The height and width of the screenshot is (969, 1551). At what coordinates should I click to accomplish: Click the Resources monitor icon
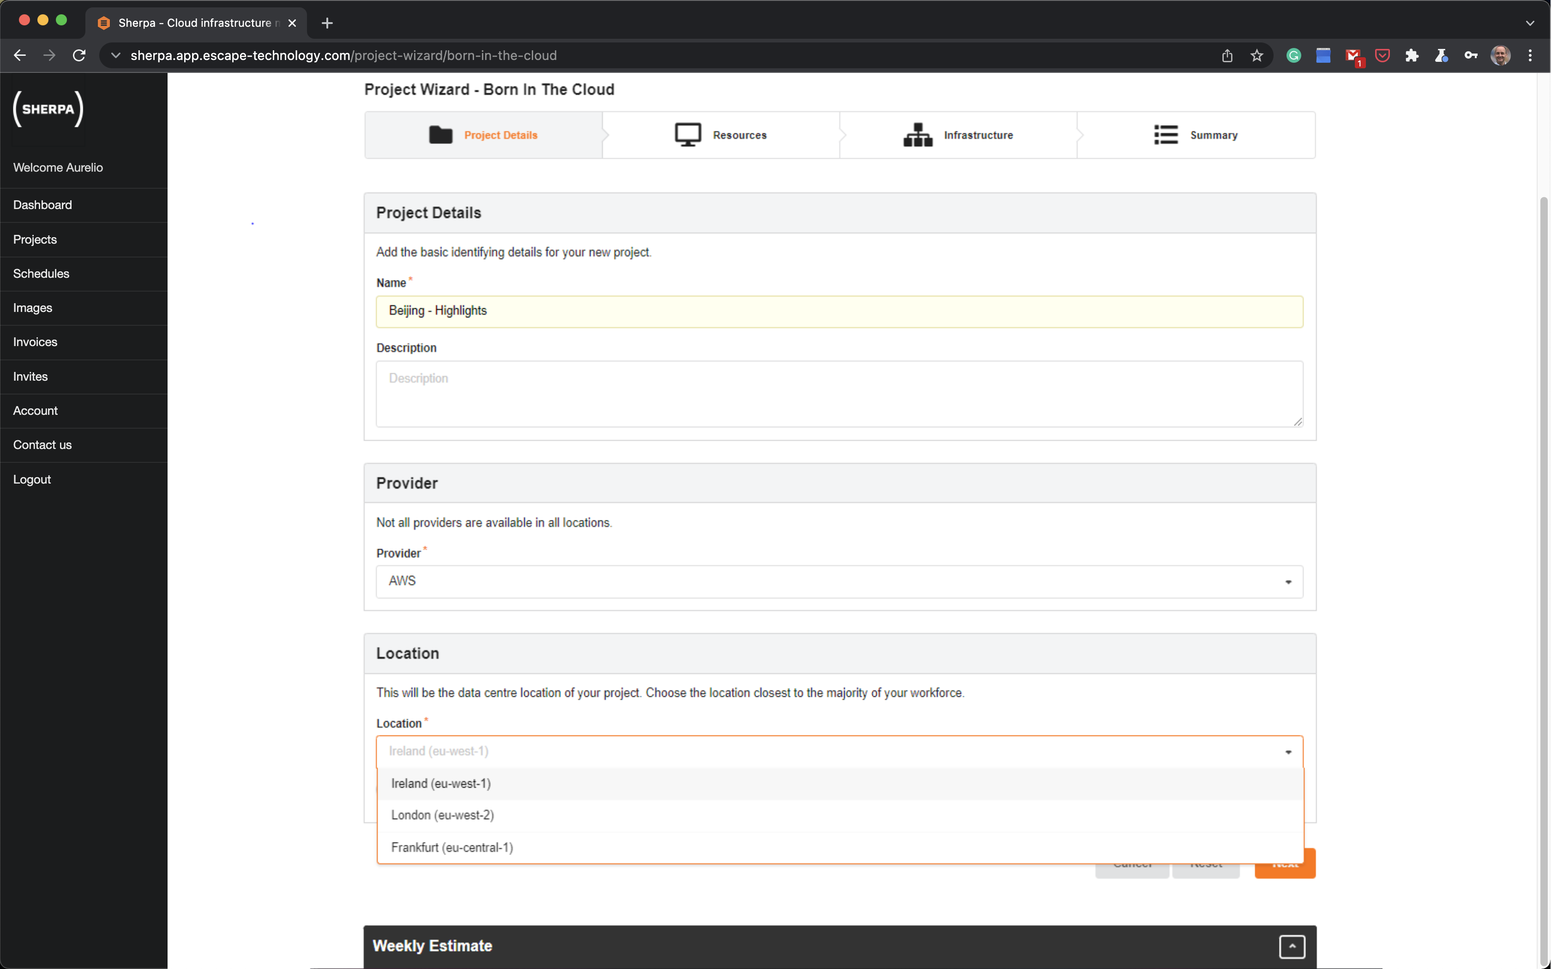point(688,135)
